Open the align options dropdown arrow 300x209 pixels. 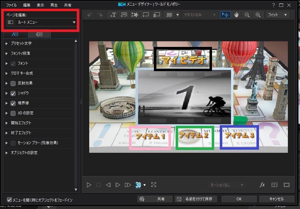(178, 15)
